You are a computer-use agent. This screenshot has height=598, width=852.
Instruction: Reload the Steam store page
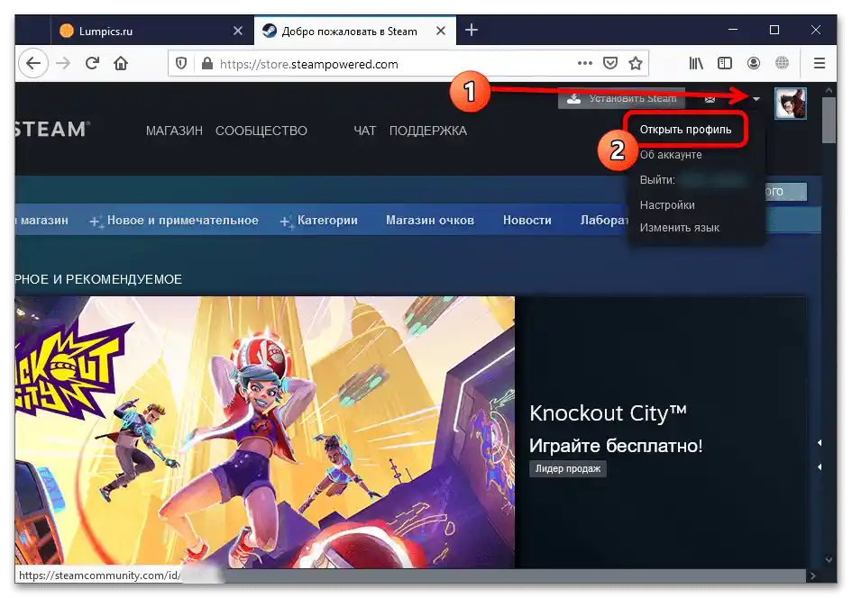(x=92, y=63)
